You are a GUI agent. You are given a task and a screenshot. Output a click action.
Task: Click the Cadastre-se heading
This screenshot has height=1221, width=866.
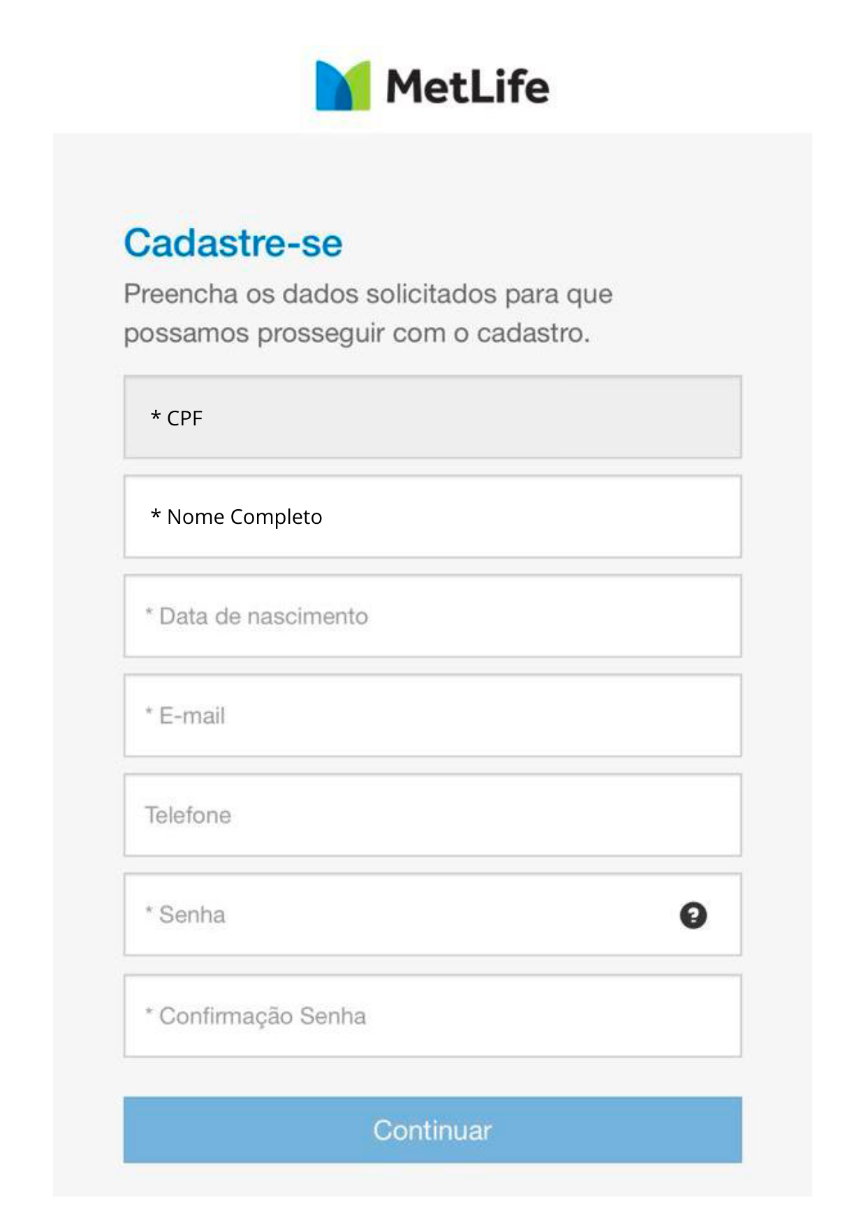click(233, 243)
